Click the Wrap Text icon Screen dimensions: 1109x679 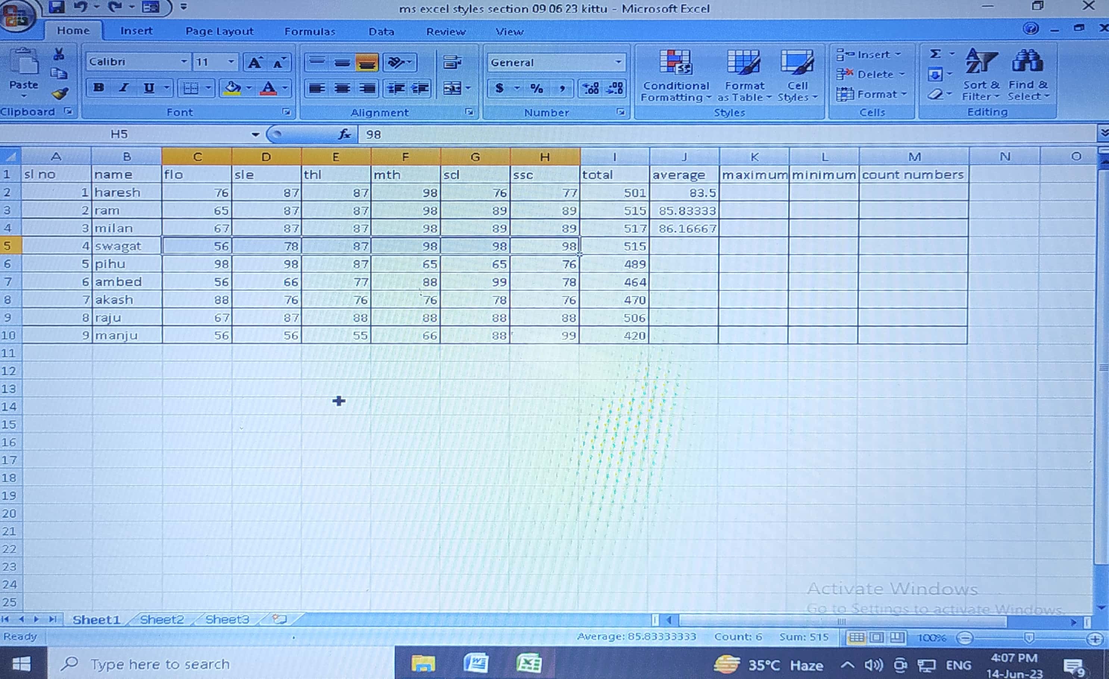(x=452, y=62)
